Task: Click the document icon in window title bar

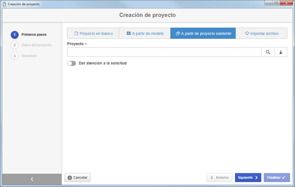Action: [x=5, y=4]
